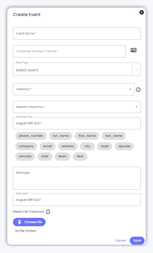Image resolution: width=153 pixels, height=253 pixels.
Task: Select the remarks tag chip
Action: pyautogui.click(x=25, y=156)
